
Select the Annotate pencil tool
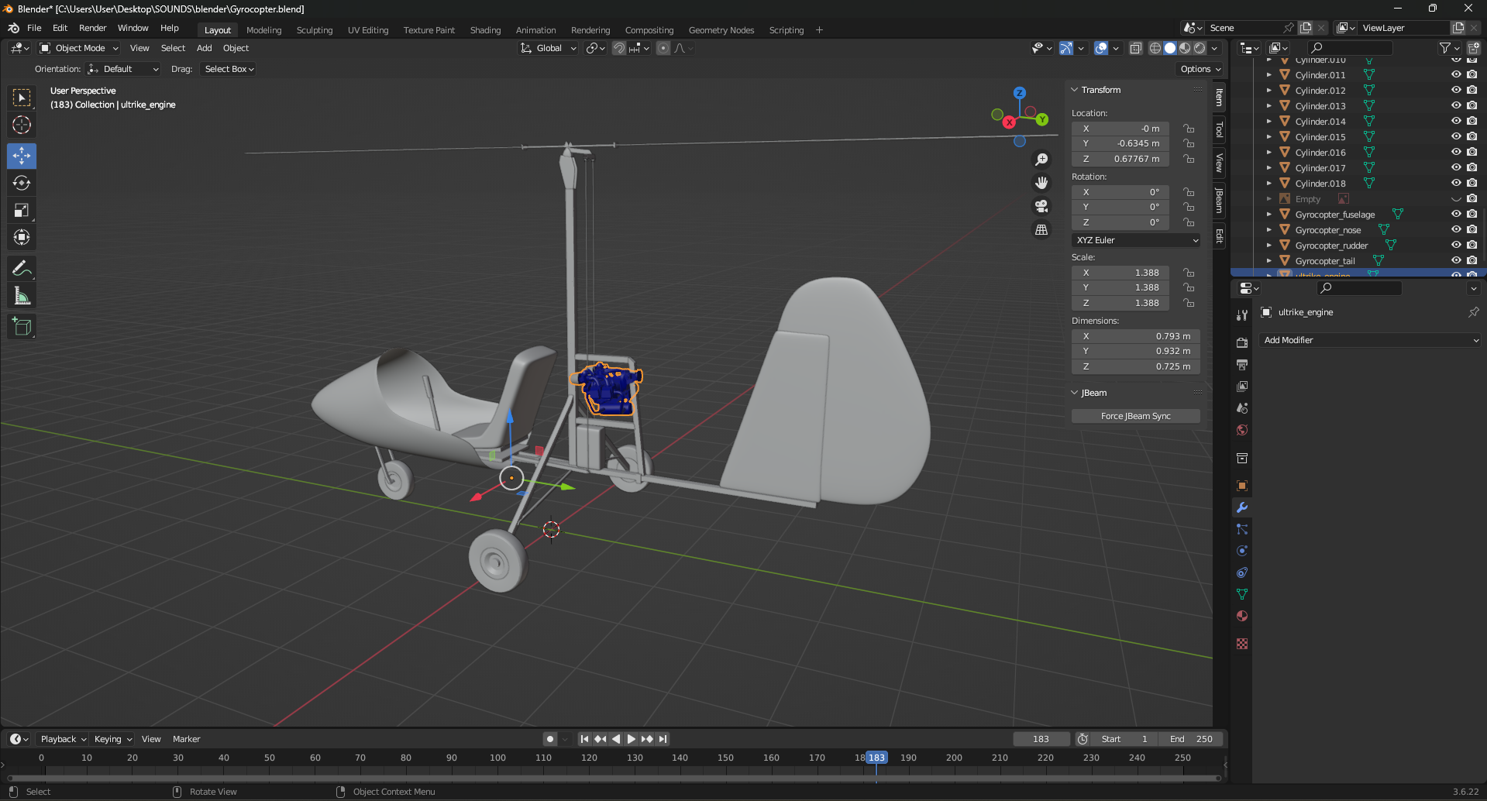22,269
